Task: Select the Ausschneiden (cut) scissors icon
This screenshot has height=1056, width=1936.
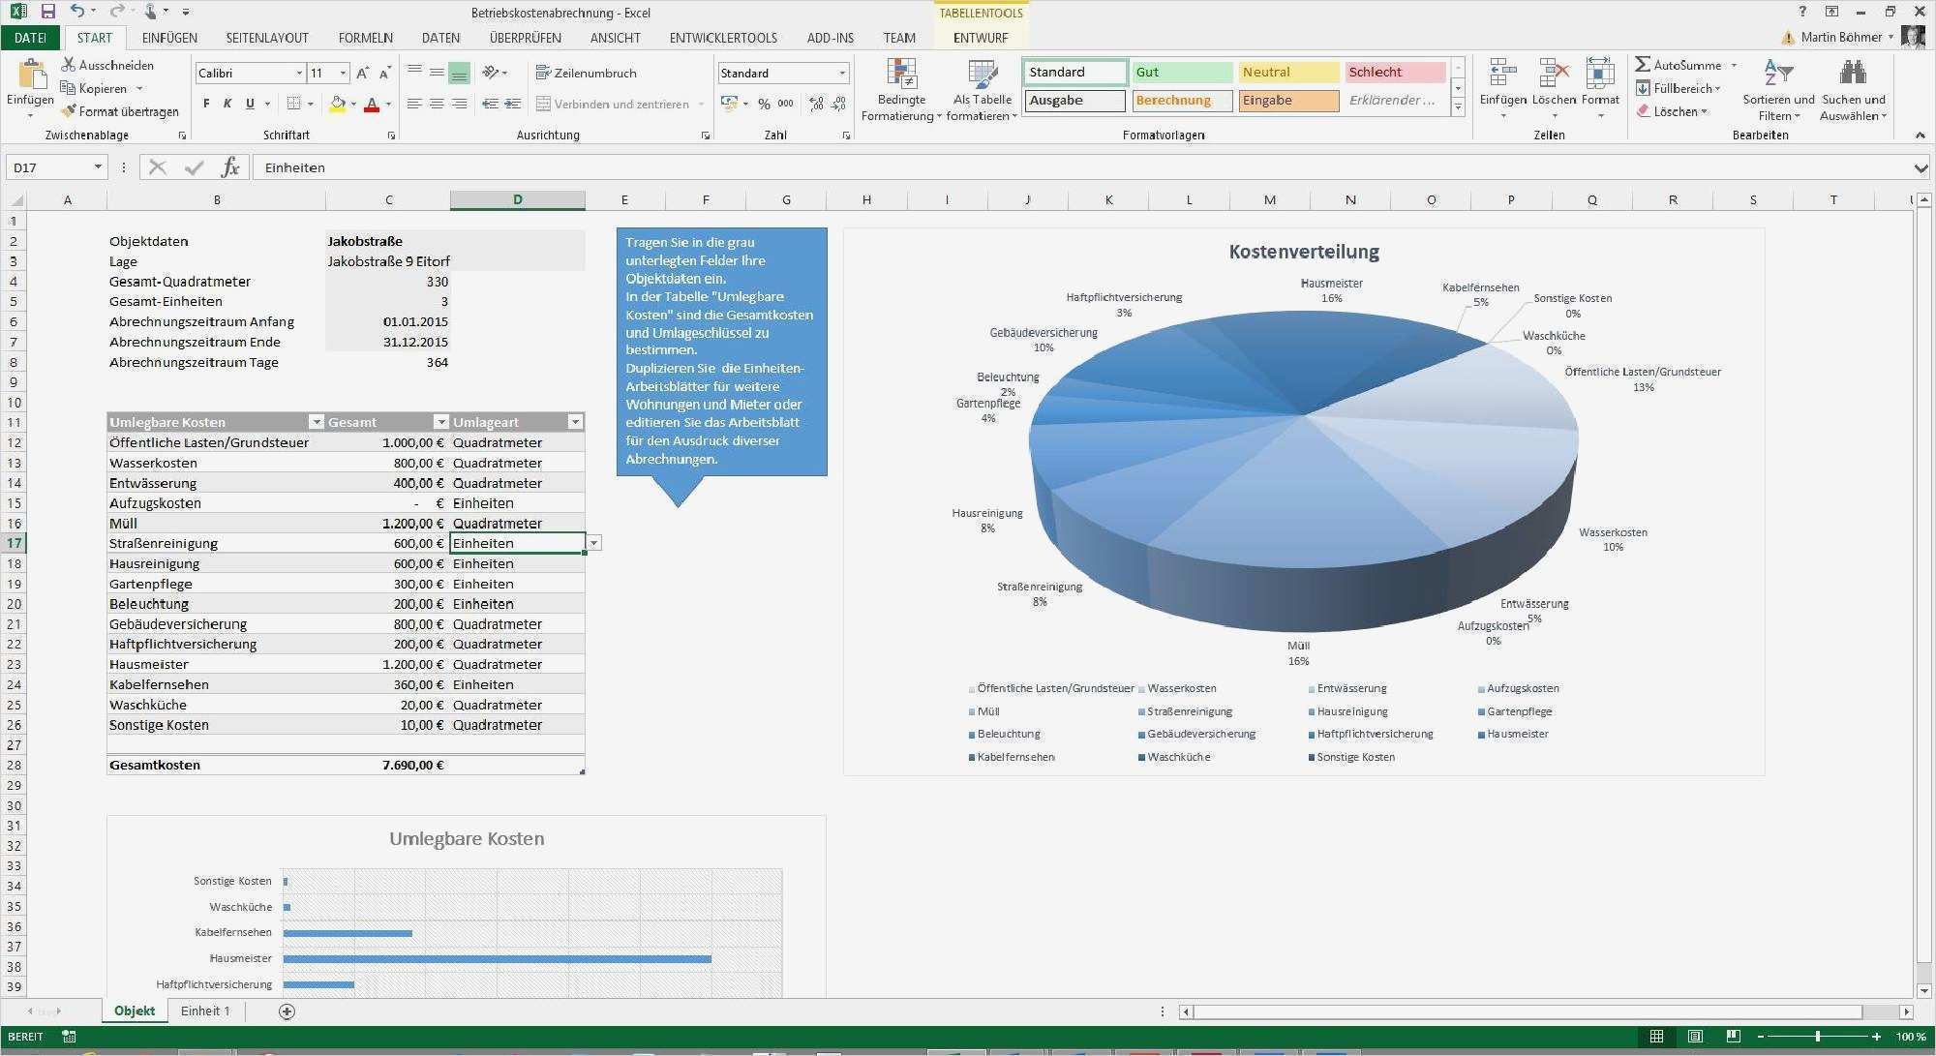Action: (69, 65)
